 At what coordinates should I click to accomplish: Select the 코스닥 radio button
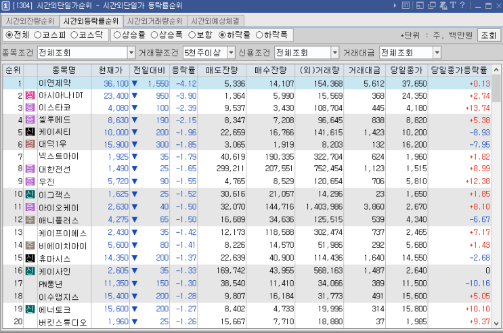(74, 35)
